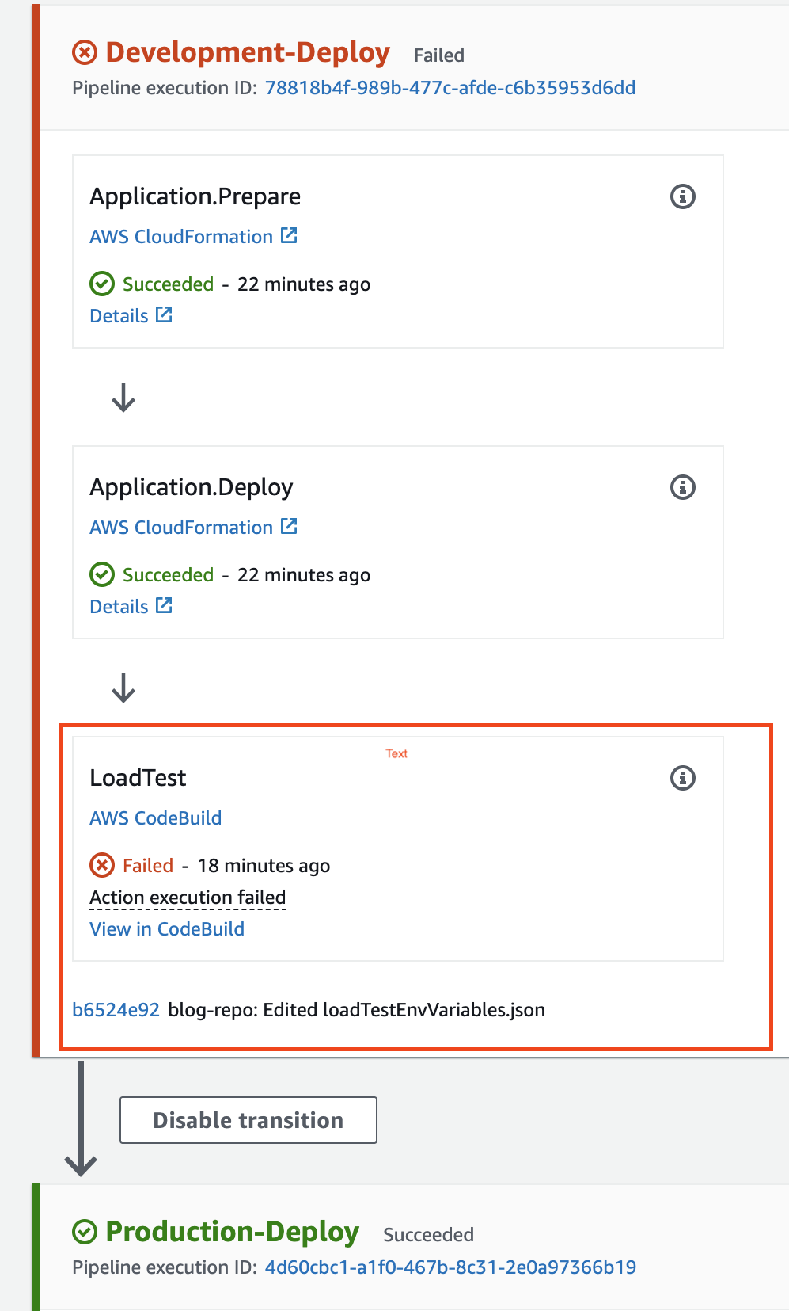Open info icon for Application.Prepare action
The image size is (789, 1311).
[682, 196]
